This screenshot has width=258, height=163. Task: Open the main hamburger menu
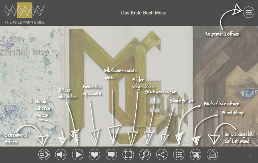[x=248, y=12]
